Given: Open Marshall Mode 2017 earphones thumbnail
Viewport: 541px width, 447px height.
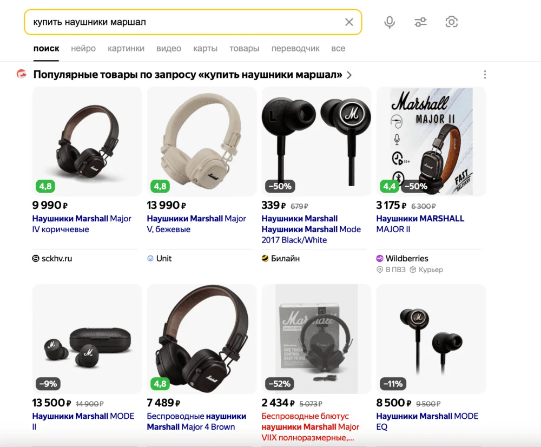Looking at the screenshot, I should pos(316,141).
